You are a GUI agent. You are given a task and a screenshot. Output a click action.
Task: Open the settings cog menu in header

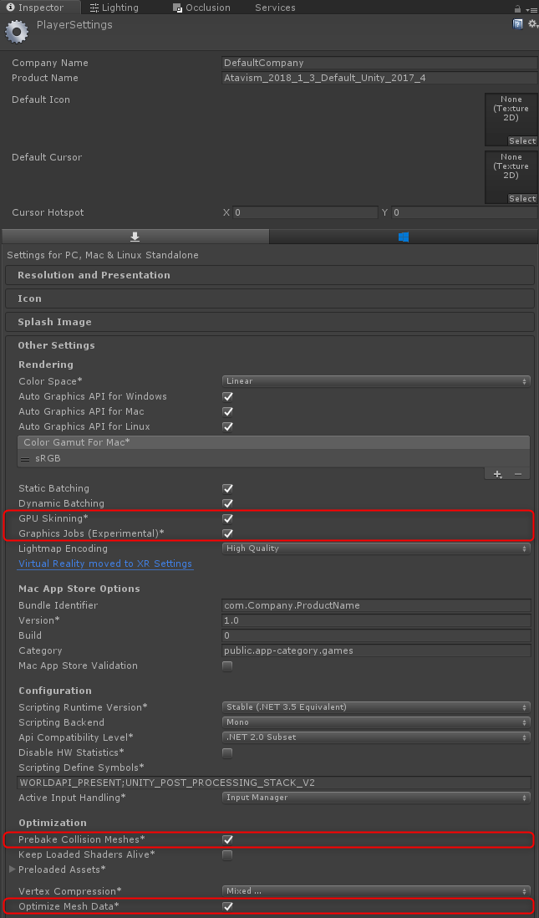[x=532, y=24]
